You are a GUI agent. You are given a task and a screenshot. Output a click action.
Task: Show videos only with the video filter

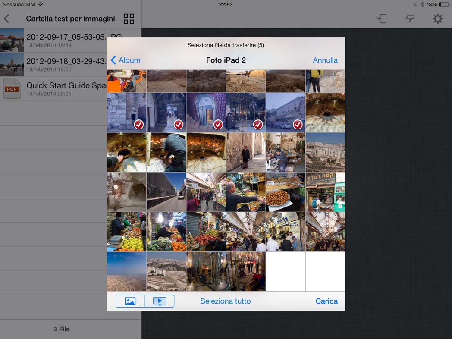(x=160, y=301)
